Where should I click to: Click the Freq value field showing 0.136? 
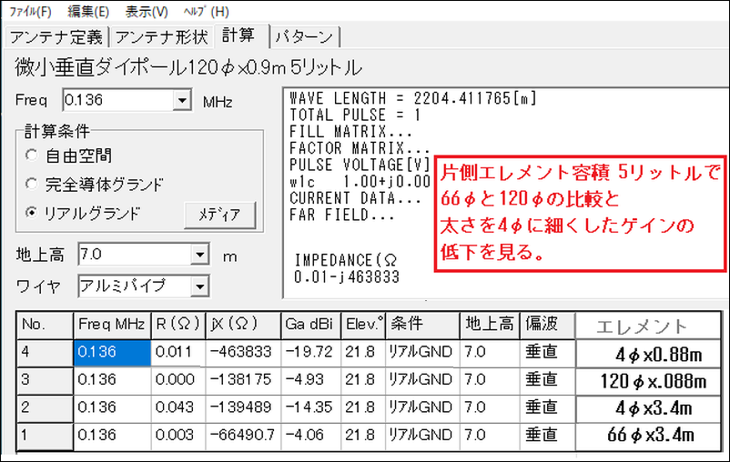pyautogui.click(x=117, y=101)
